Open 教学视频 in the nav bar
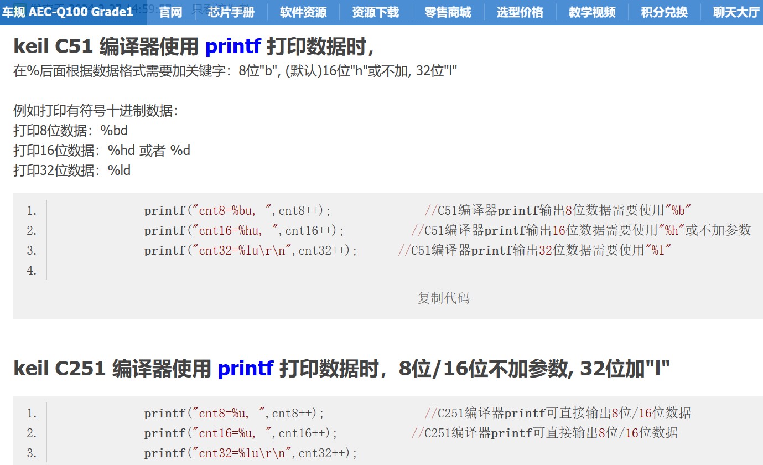763x465 pixels. coord(592,12)
